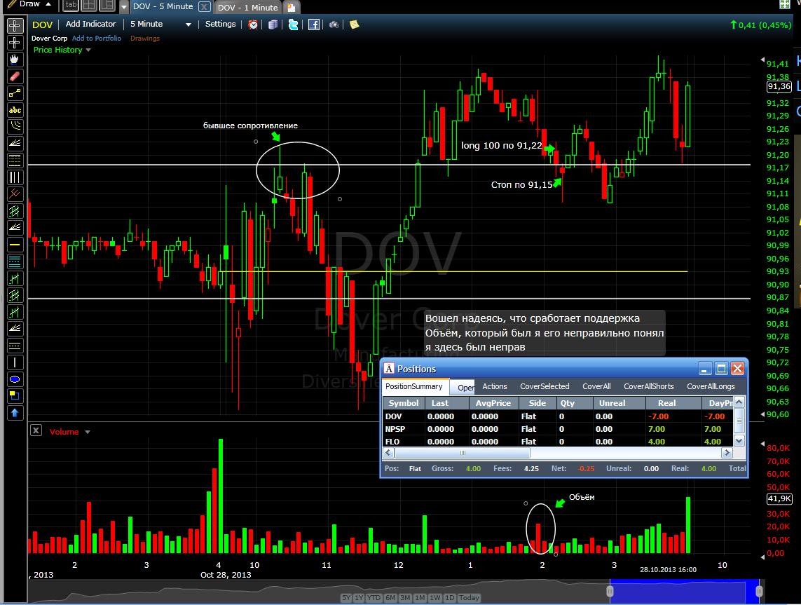This screenshot has height=605, width=801.
Task: Click the Positions scroll right arrow
Action: [727, 453]
